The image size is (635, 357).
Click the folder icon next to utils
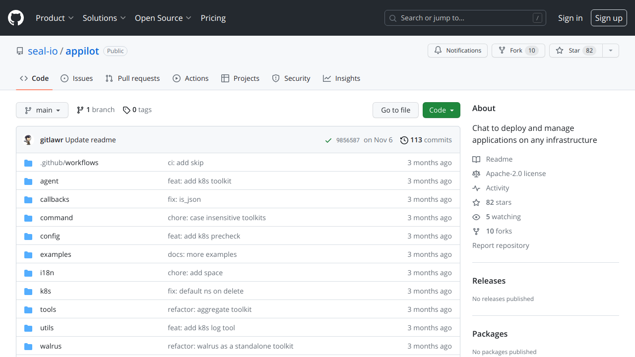coord(28,328)
